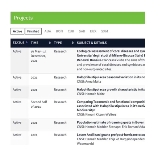Click the Projects green heading banner
The height and width of the screenshot is (145, 145).
point(78,18)
